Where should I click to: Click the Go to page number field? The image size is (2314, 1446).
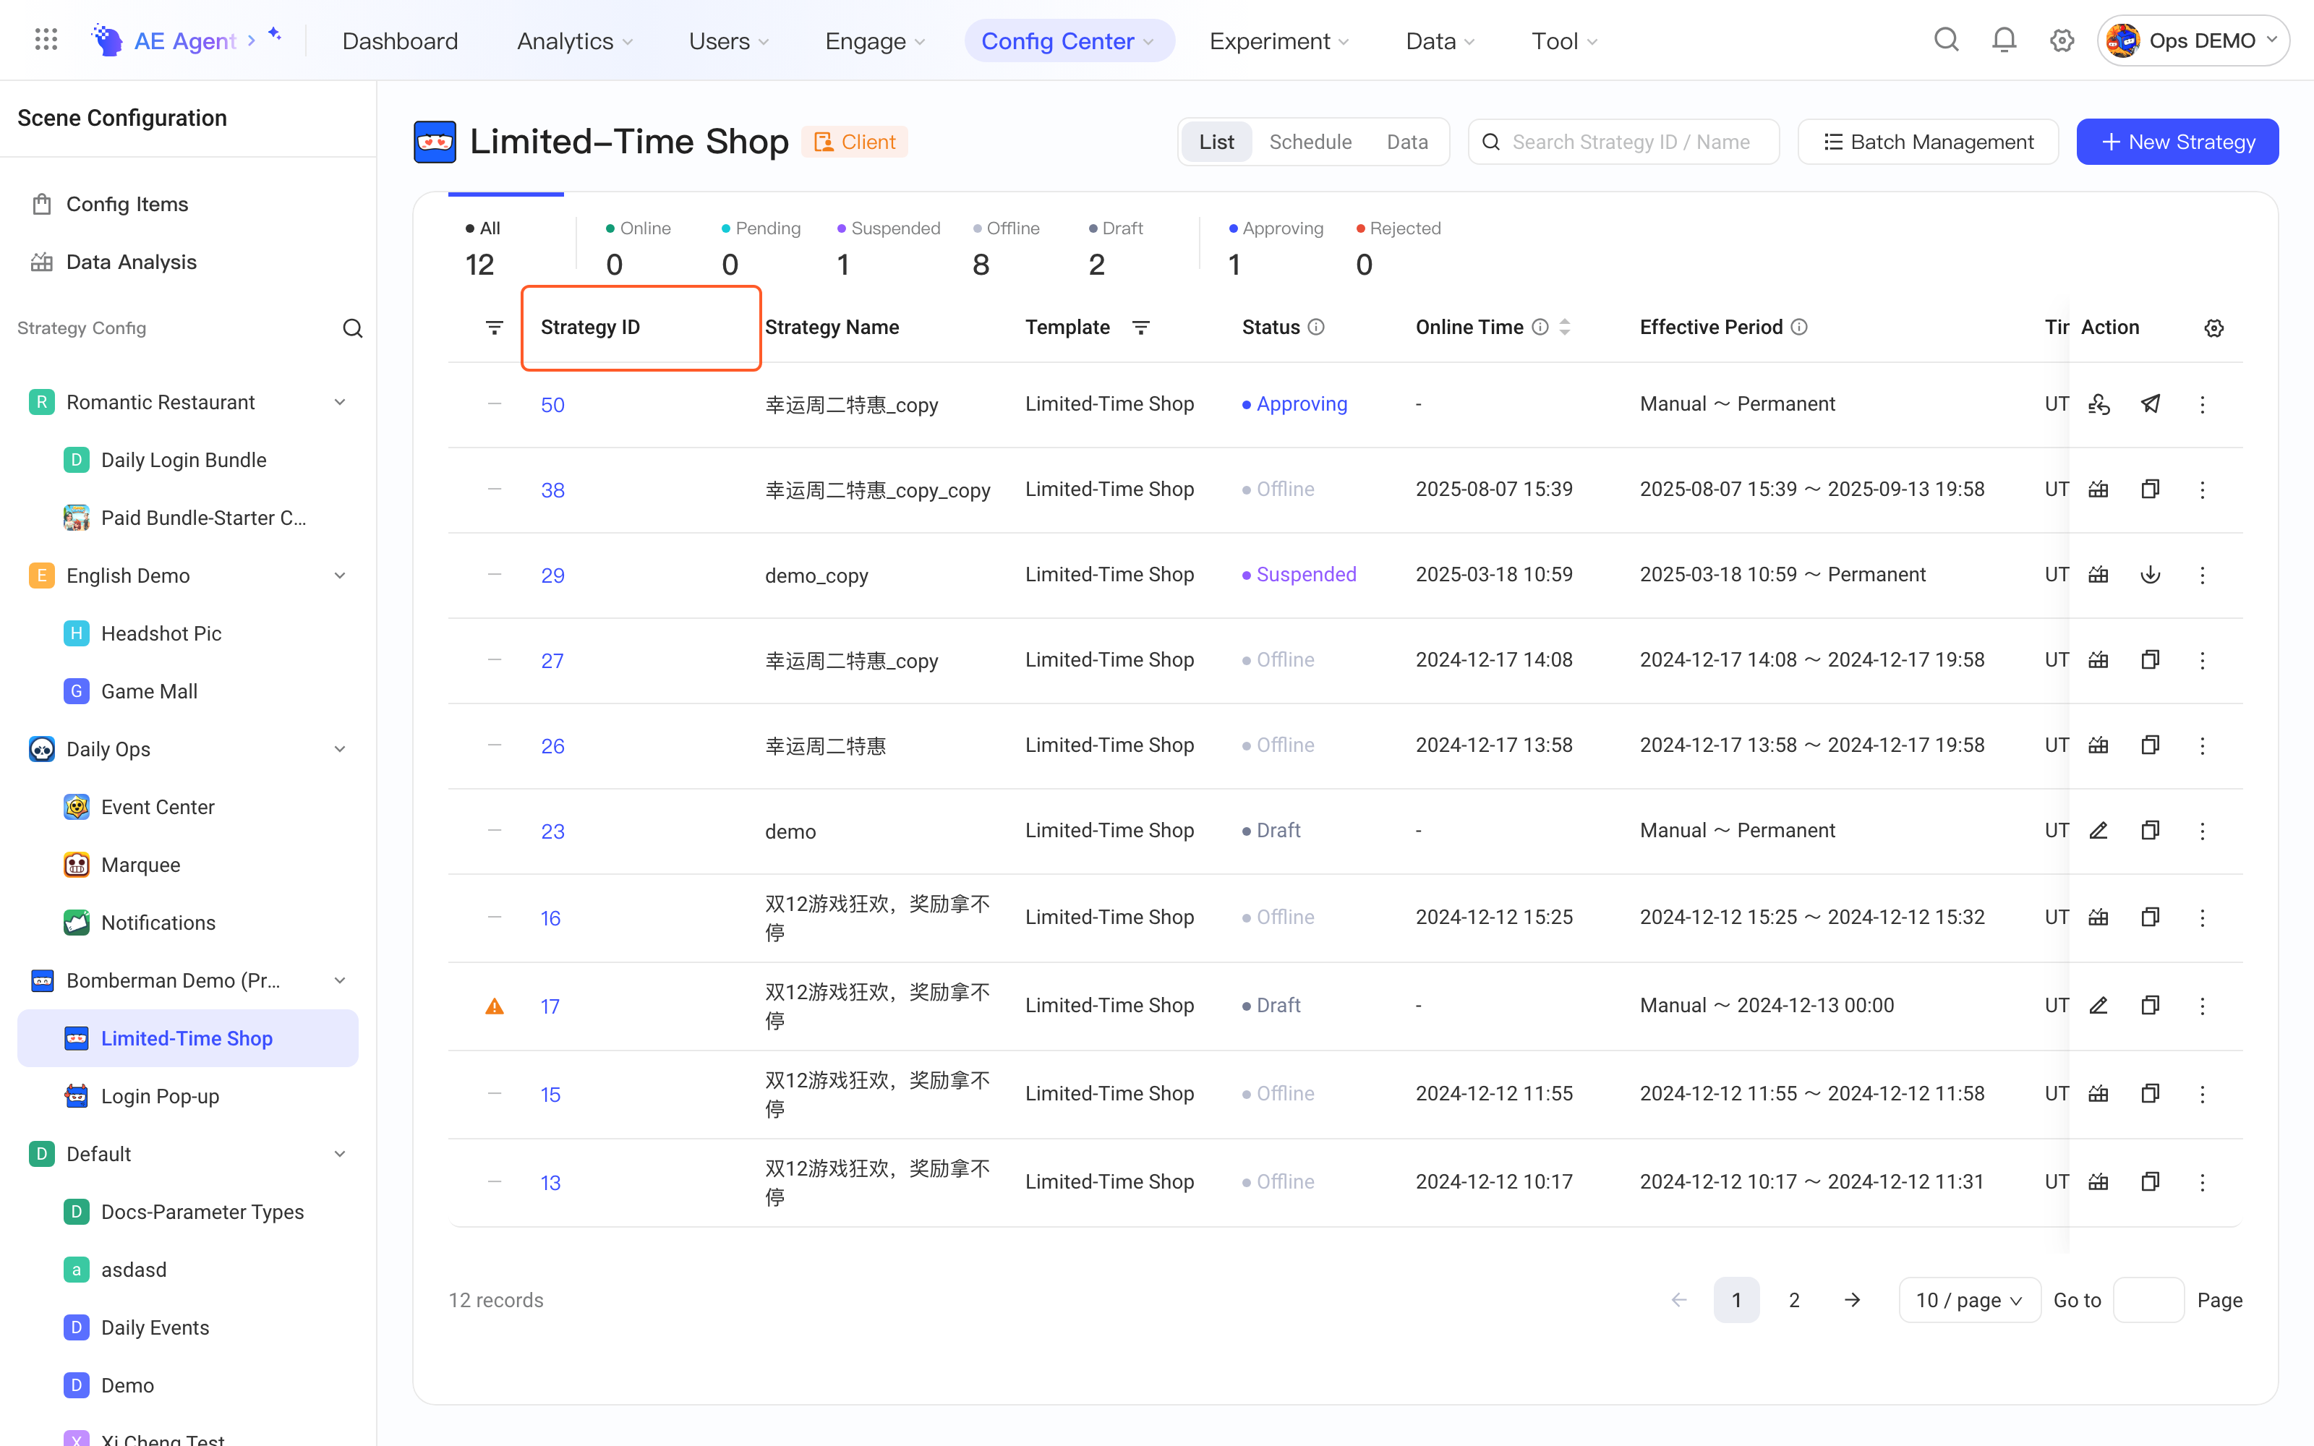pos(2148,1300)
